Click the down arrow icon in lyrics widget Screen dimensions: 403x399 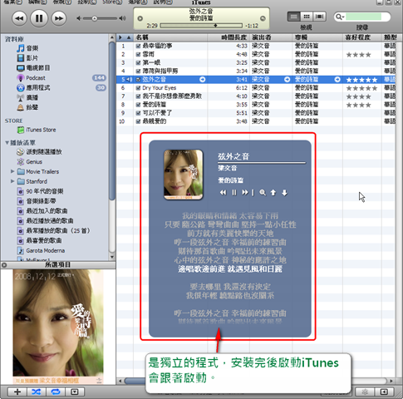coord(284,193)
